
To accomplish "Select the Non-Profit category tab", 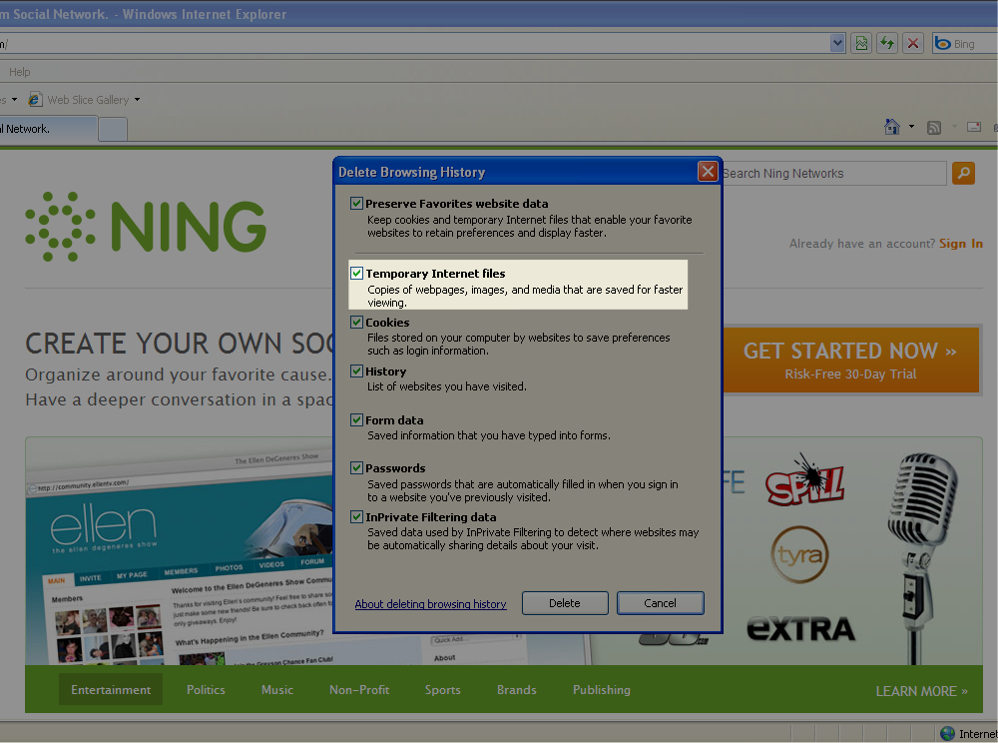I will click(x=359, y=689).
